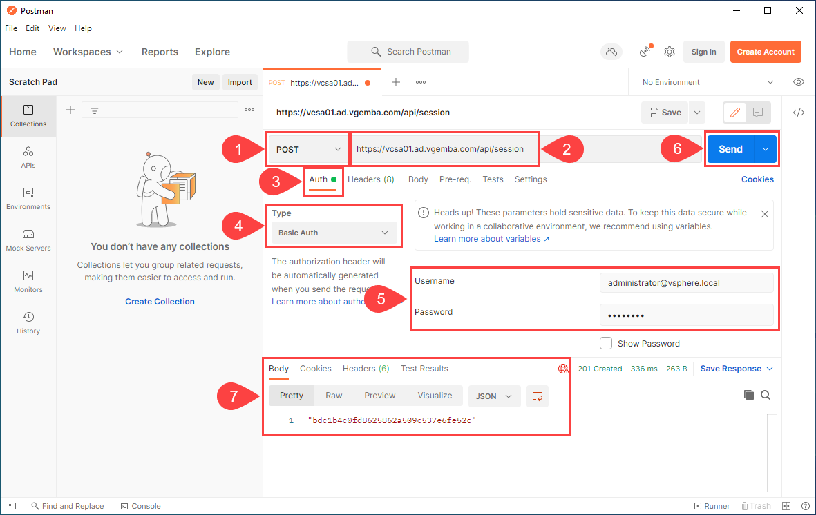816x515 pixels.
Task: Click the pencil edit mode icon
Action: pos(735,113)
